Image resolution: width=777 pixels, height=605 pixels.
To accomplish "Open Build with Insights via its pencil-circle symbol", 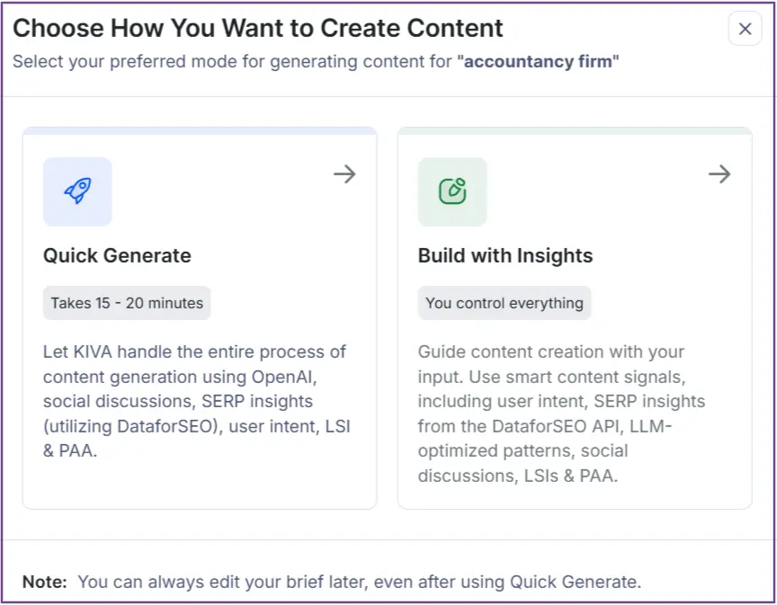I will 452,191.
